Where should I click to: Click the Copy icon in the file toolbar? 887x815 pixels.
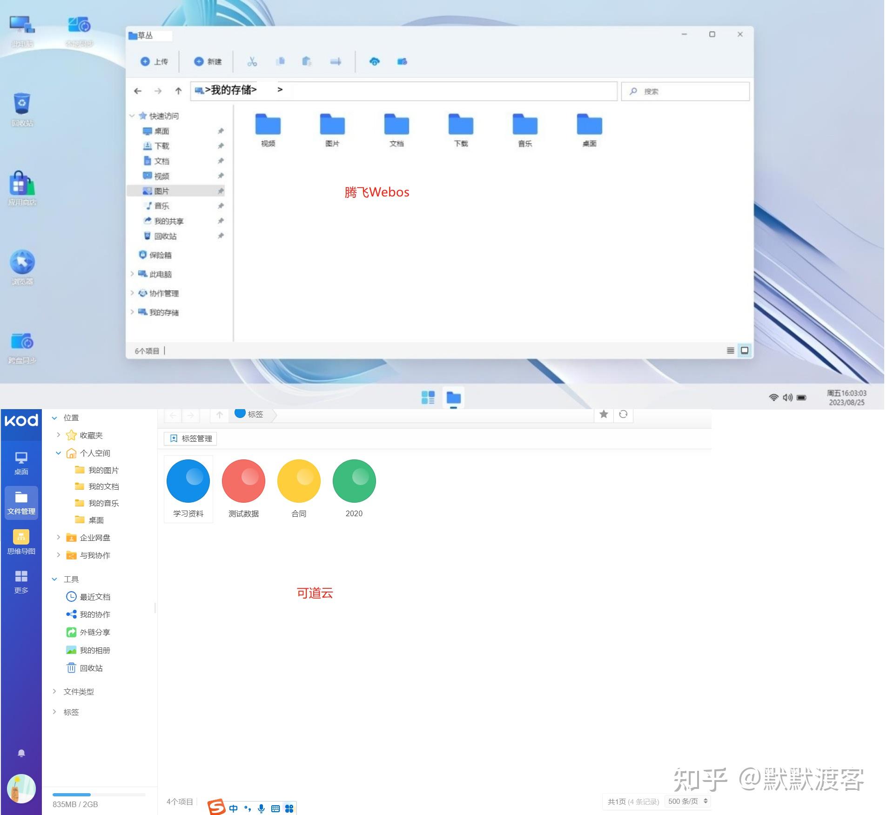coord(280,61)
